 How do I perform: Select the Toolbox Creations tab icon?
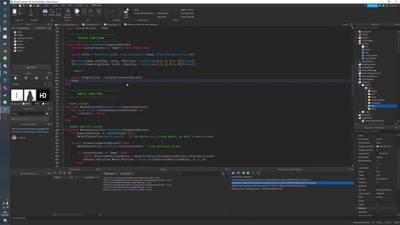pyautogui.click(x=47, y=77)
